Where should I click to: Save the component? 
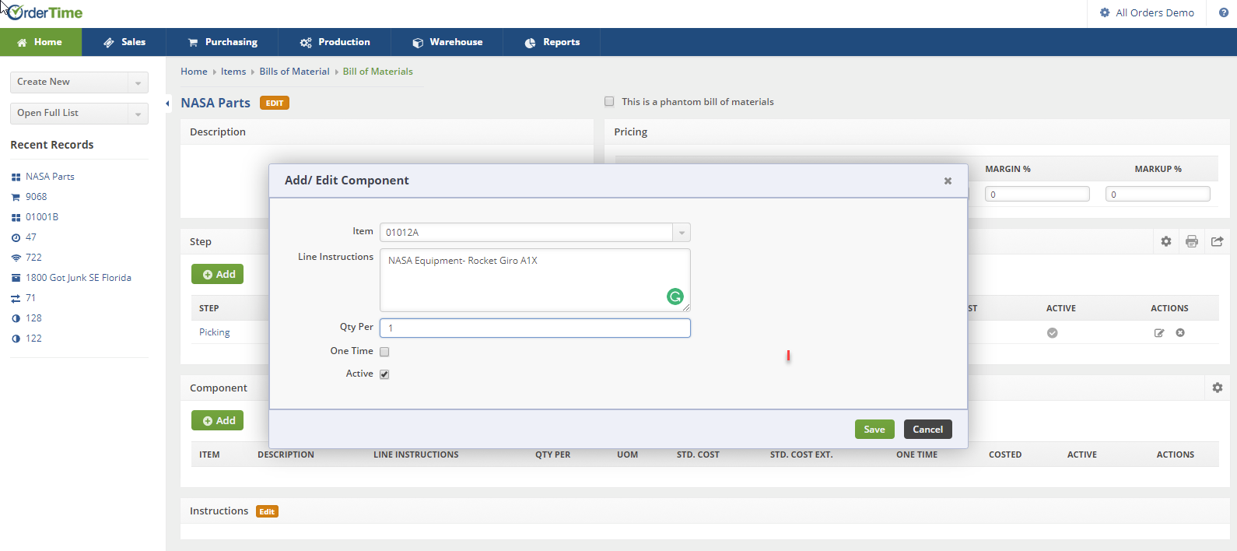click(x=874, y=430)
